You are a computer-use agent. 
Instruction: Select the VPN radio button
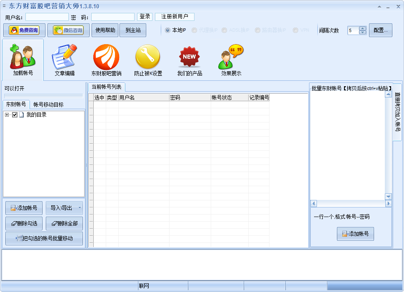[x=296, y=30]
